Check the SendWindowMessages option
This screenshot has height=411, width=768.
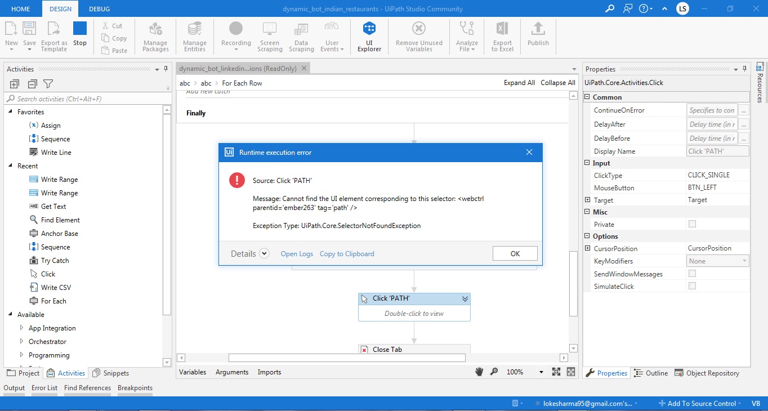[x=692, y=274]
